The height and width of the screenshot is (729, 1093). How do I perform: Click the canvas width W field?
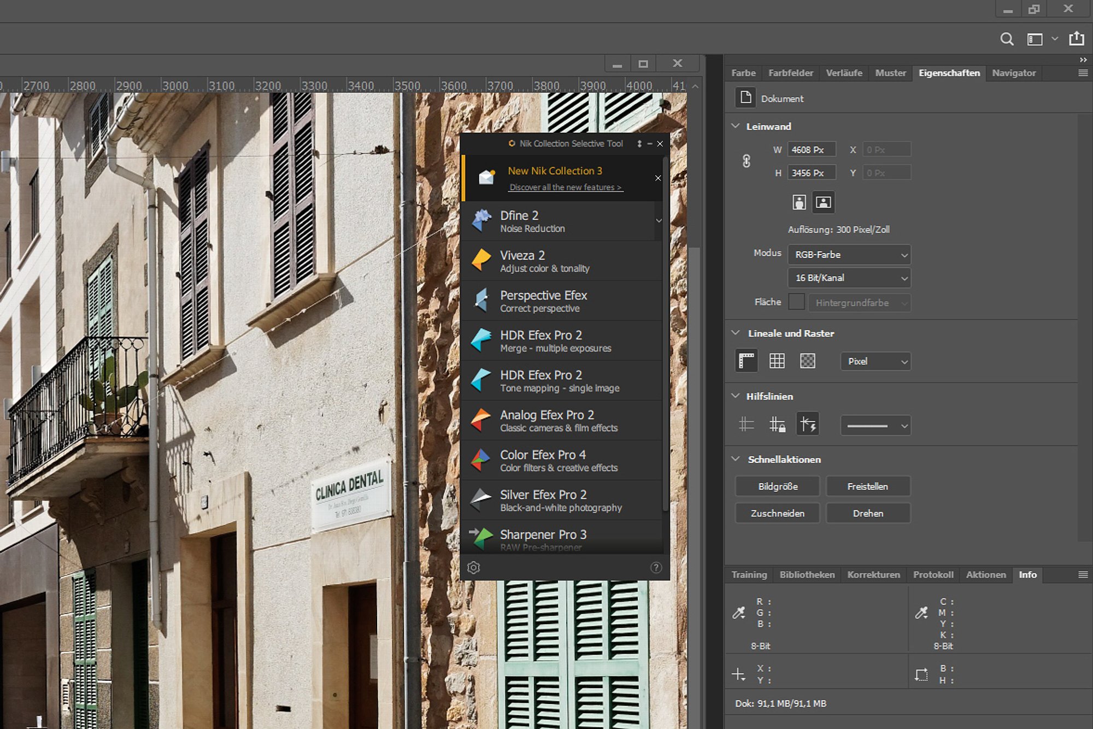pyautogui.click(x=812, y=149)
